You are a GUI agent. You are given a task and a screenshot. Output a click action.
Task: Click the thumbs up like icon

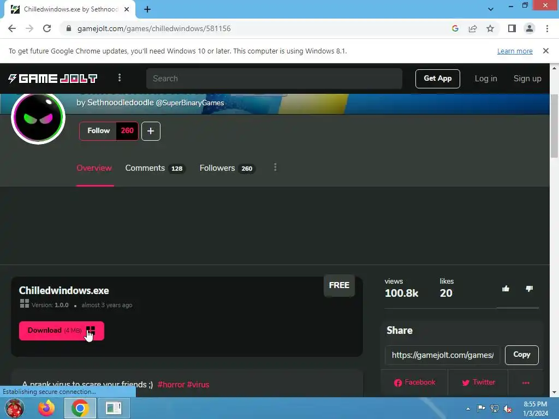[x=506, y=289]
